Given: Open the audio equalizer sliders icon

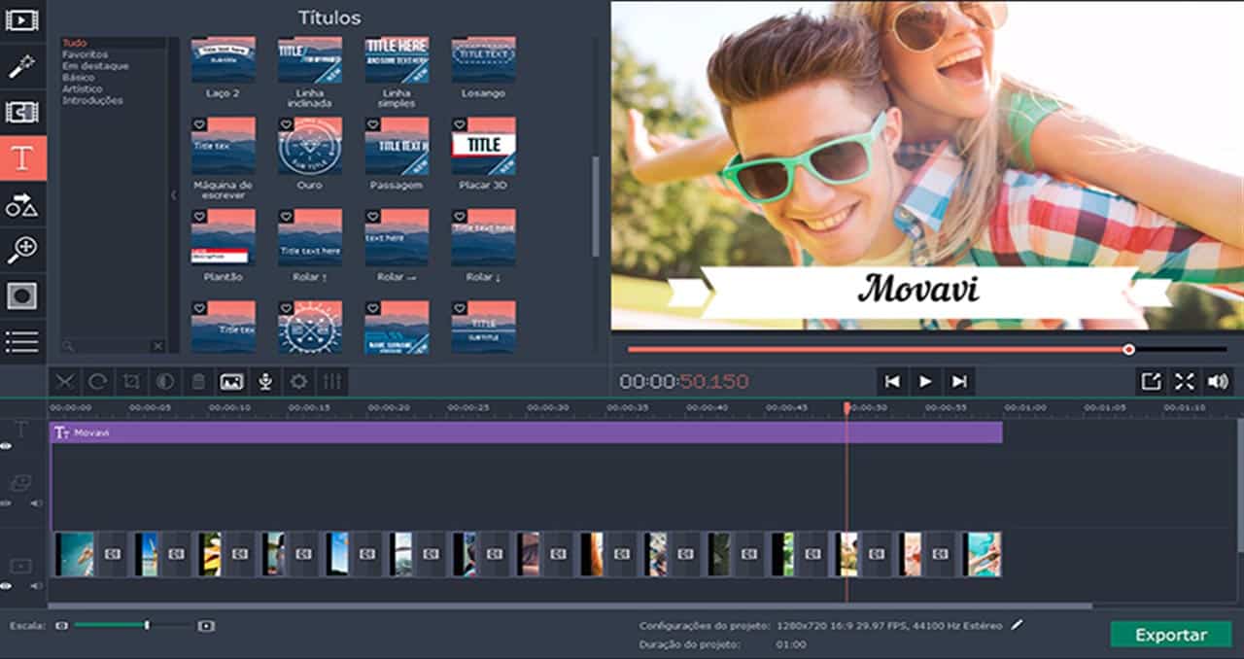Looking at the screenshot, I should coord(332,382).
